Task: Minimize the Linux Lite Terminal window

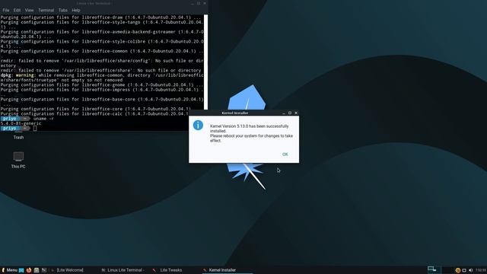Action: pyautogui.click(x=193, y=3)
